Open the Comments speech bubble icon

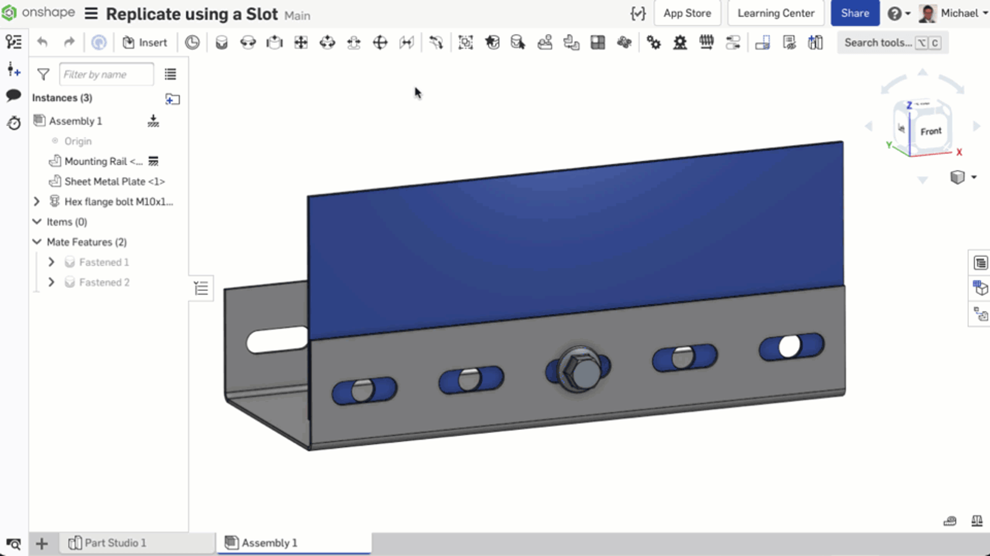pyautogui.click(x=14, y=95)
